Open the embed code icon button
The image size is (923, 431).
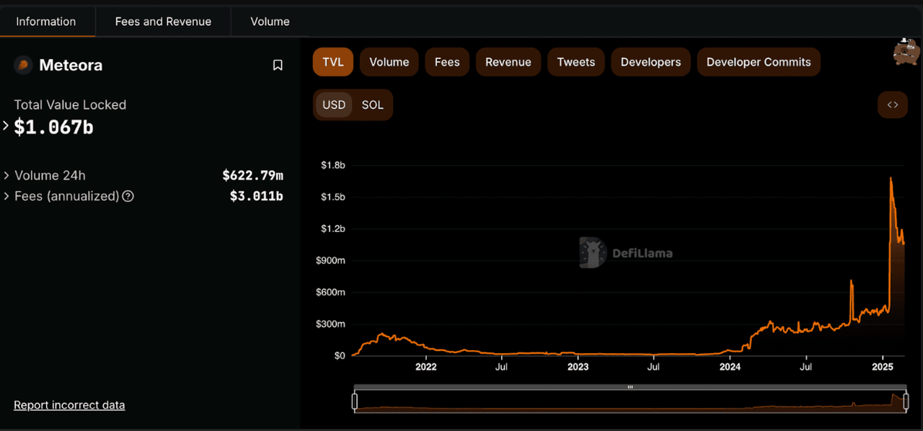point(893,105)
